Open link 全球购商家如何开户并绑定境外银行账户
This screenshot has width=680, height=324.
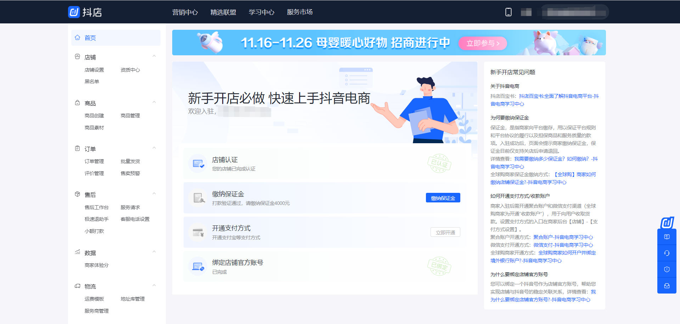point(543,257)
